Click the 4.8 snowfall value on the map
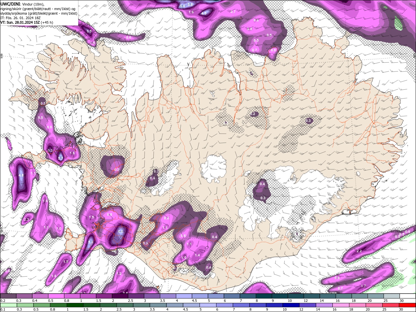 (21, 175)
